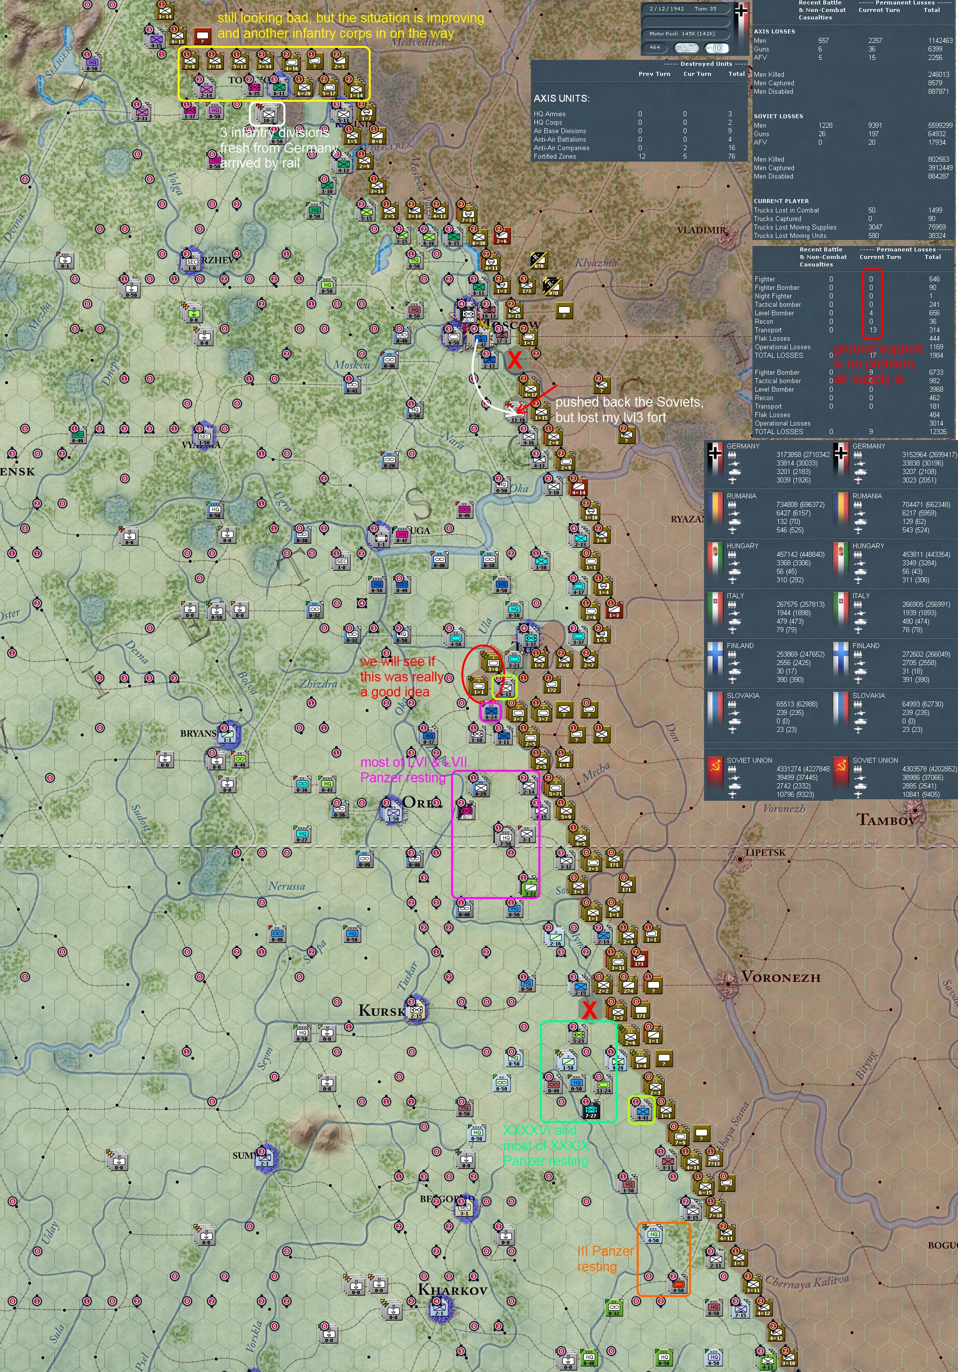
Task: Select the Soviet 7=31 unit counter
Action: tap(468, 215)
